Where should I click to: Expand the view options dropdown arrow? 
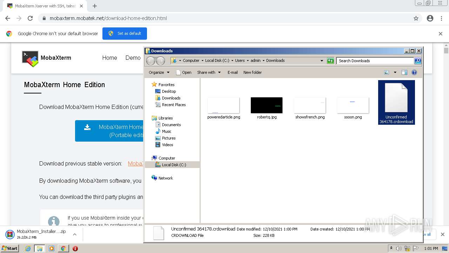(x=395, y=72)
